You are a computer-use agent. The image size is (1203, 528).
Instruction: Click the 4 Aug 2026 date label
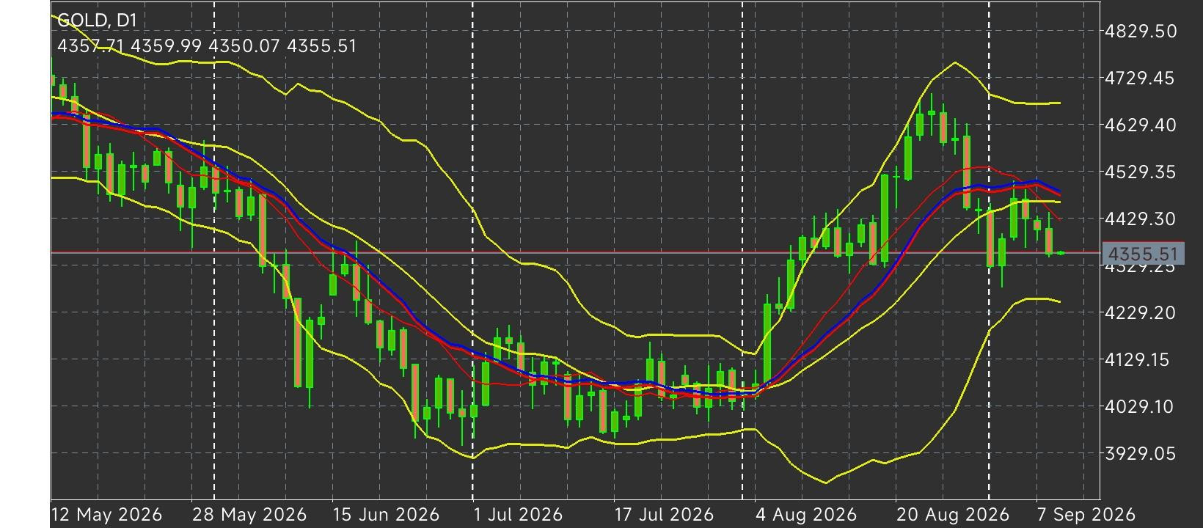point(806,514)
